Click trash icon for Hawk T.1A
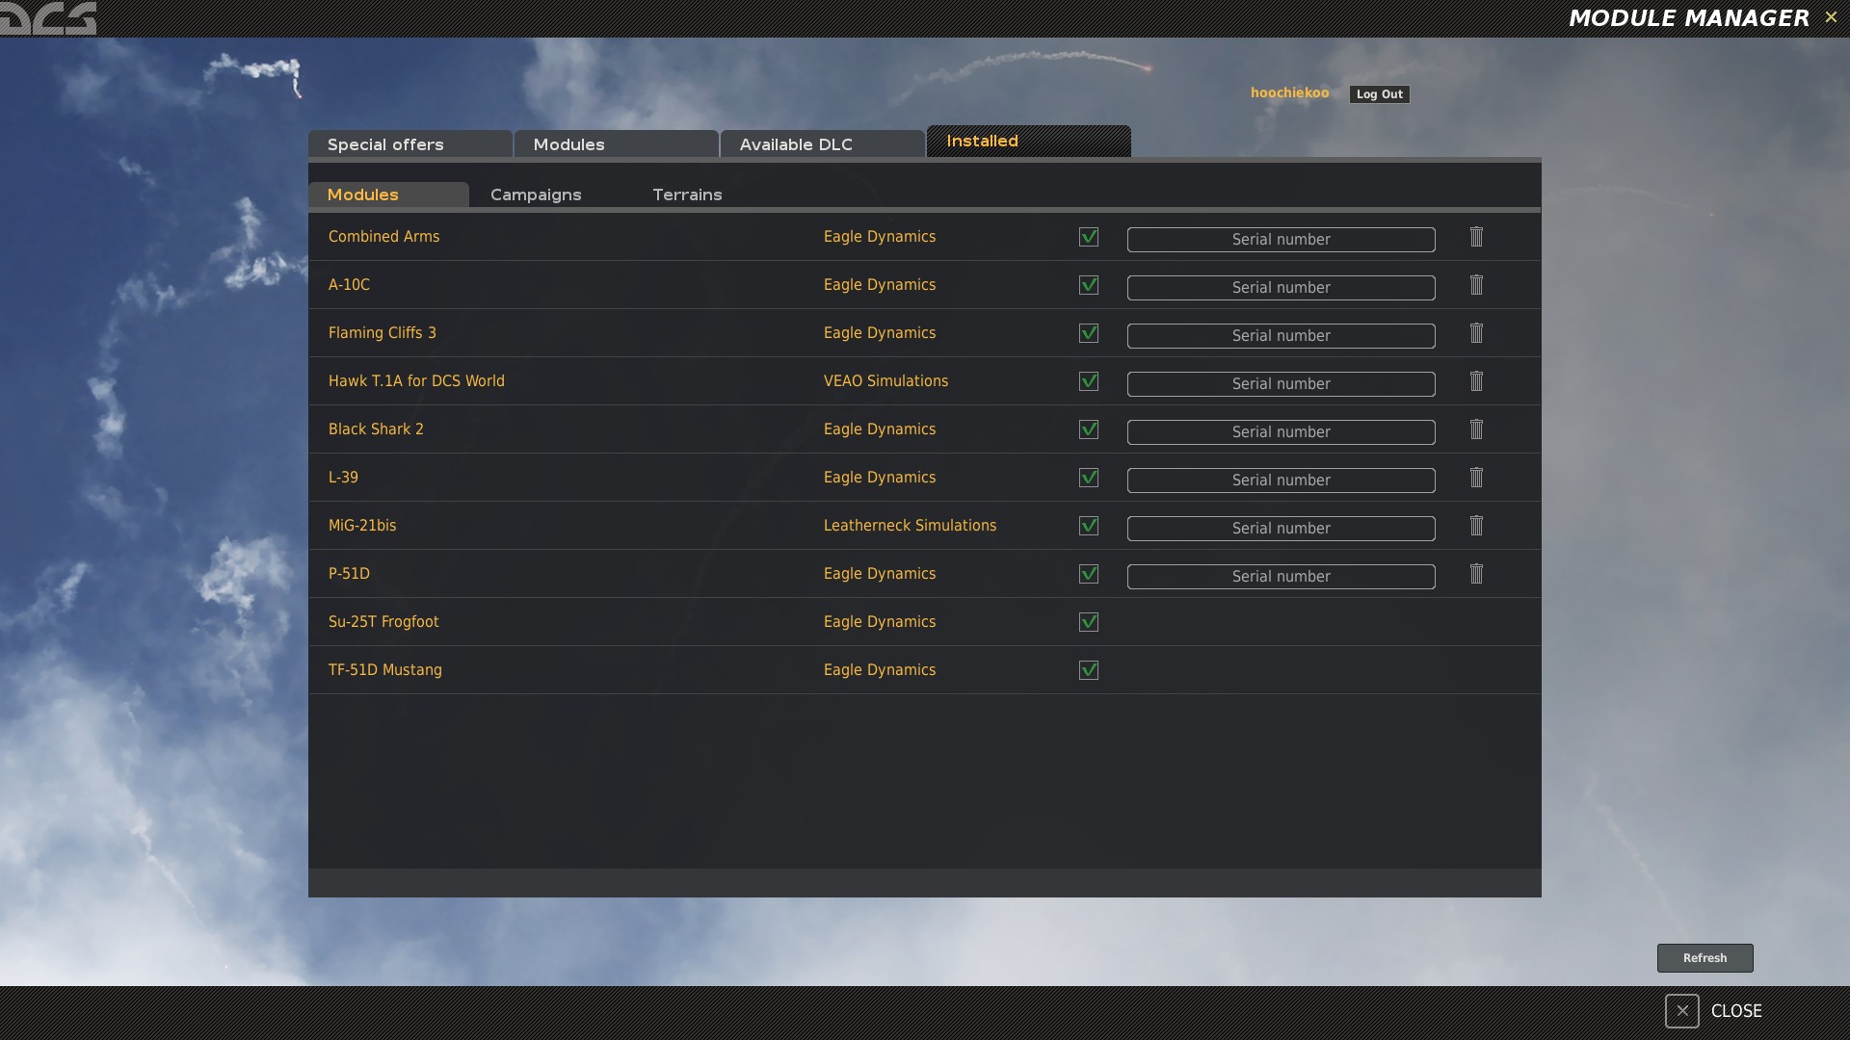The height and width of the screenshot is (1040, 1850). click(1476, 381)
